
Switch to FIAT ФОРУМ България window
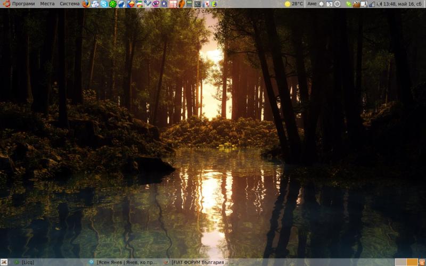pyautogui.click(x=200, y=262)
